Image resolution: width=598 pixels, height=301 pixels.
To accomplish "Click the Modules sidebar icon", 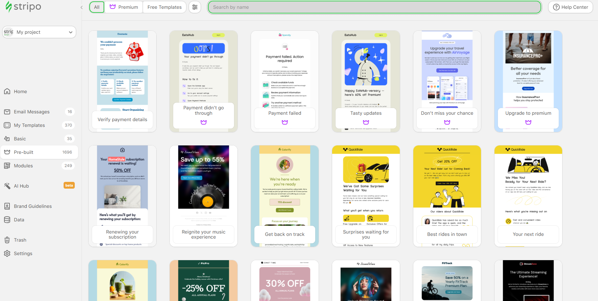I will 7,166.
